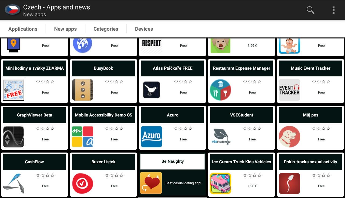
Task: Tap the blue Azuro logo icon
Action: pos(151,137)
